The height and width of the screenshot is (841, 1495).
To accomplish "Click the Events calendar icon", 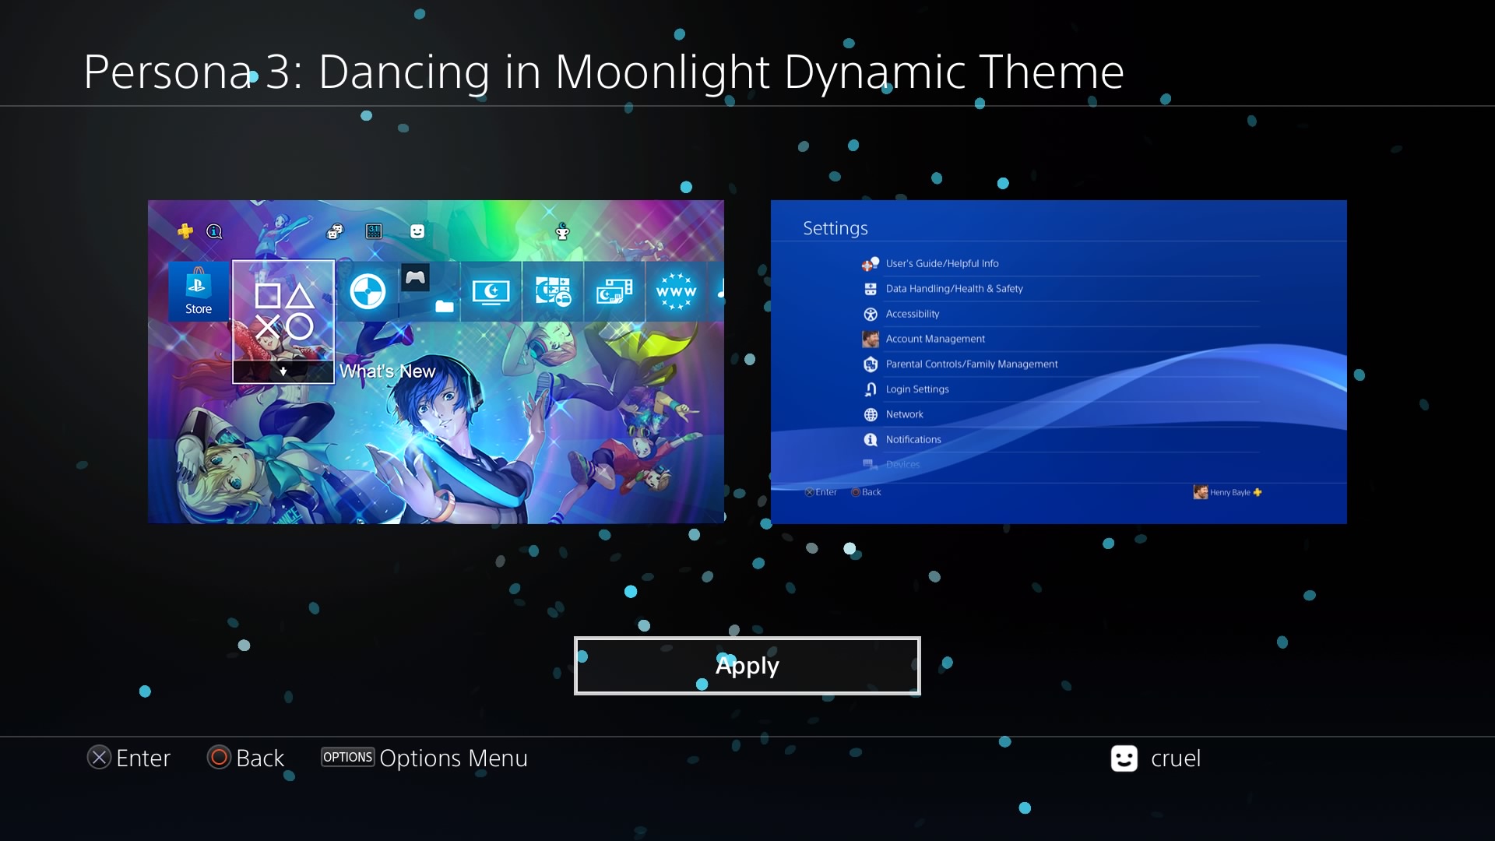I will click(x=374, y=231).
